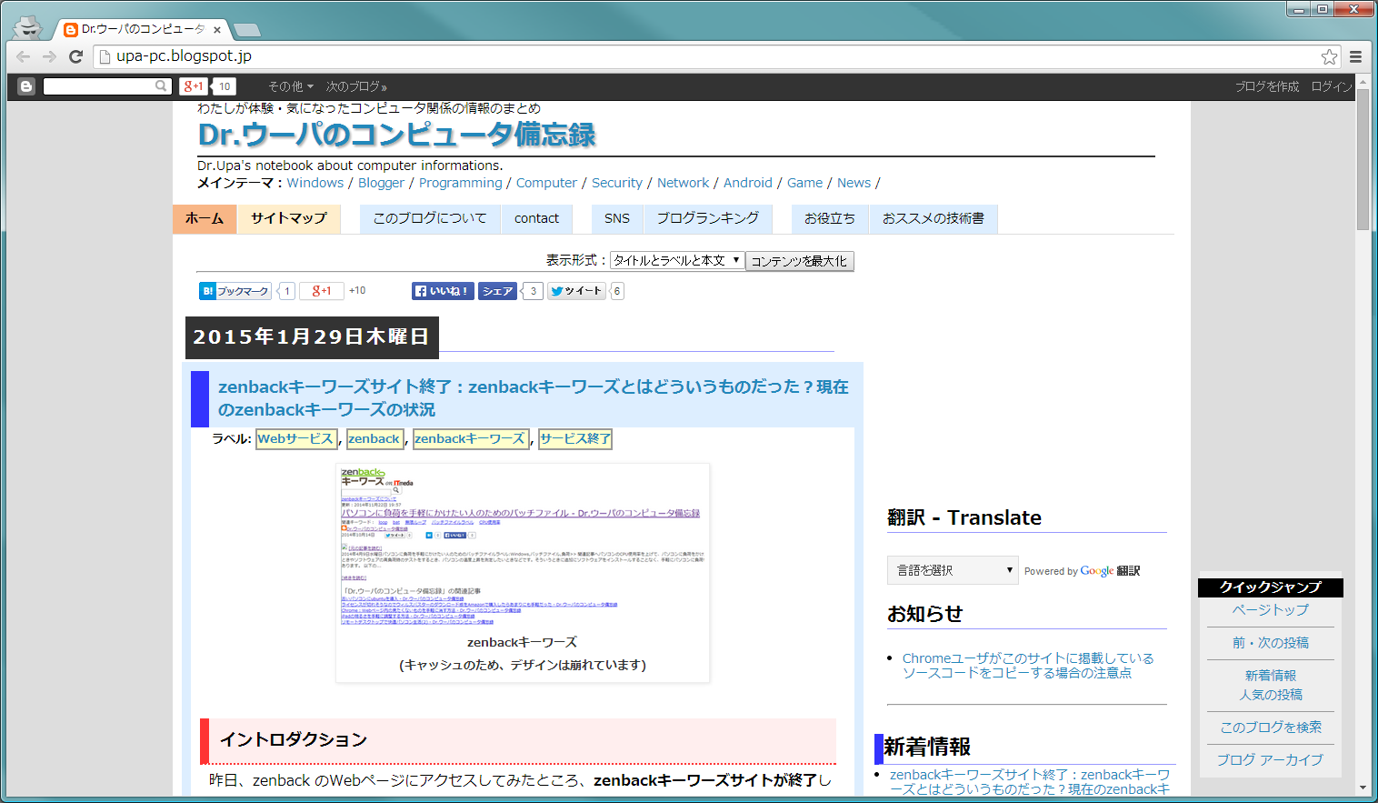This screenshot has width=1378, height=803.
Task: Click the navbar search magnifier icon
Action: point(162,86)
